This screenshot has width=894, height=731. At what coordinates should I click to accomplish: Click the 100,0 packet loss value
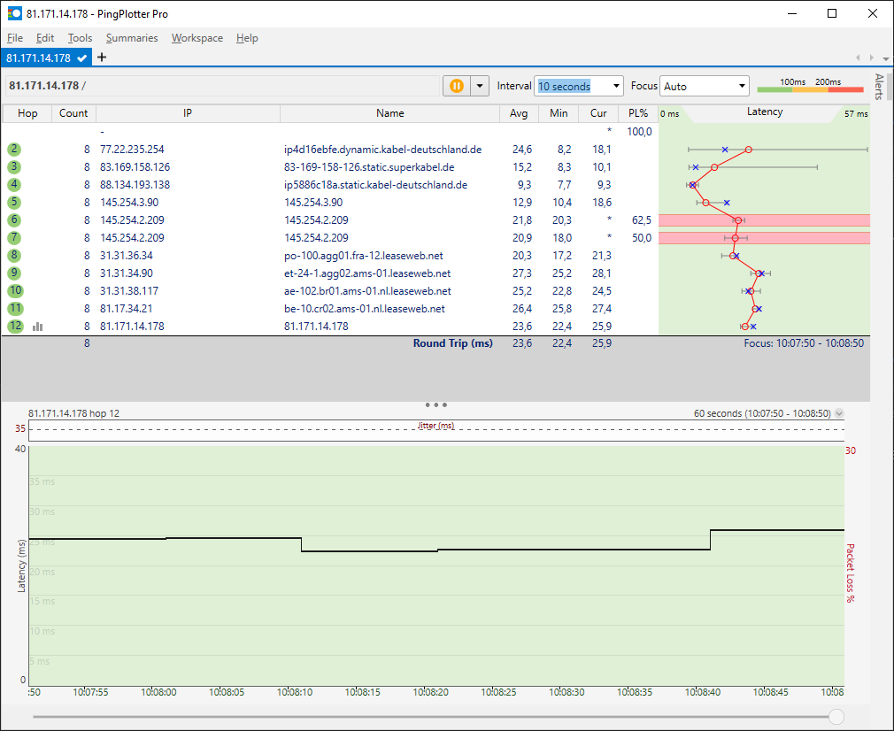[639, 132]
